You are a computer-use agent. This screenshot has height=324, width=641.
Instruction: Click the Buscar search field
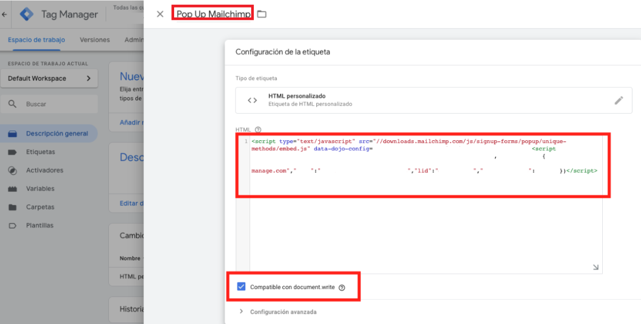tap(49, 104)
